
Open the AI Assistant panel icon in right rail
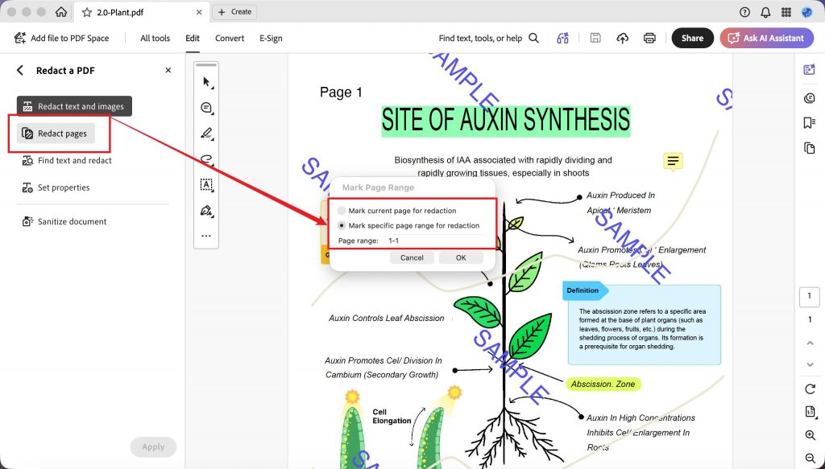(809, 70)
